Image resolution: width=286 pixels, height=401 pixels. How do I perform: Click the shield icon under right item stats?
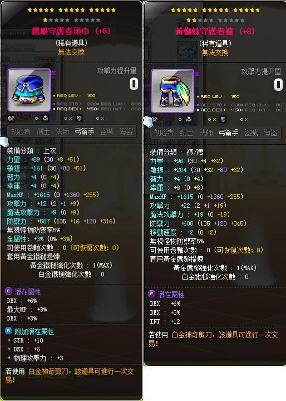[223, 119]
